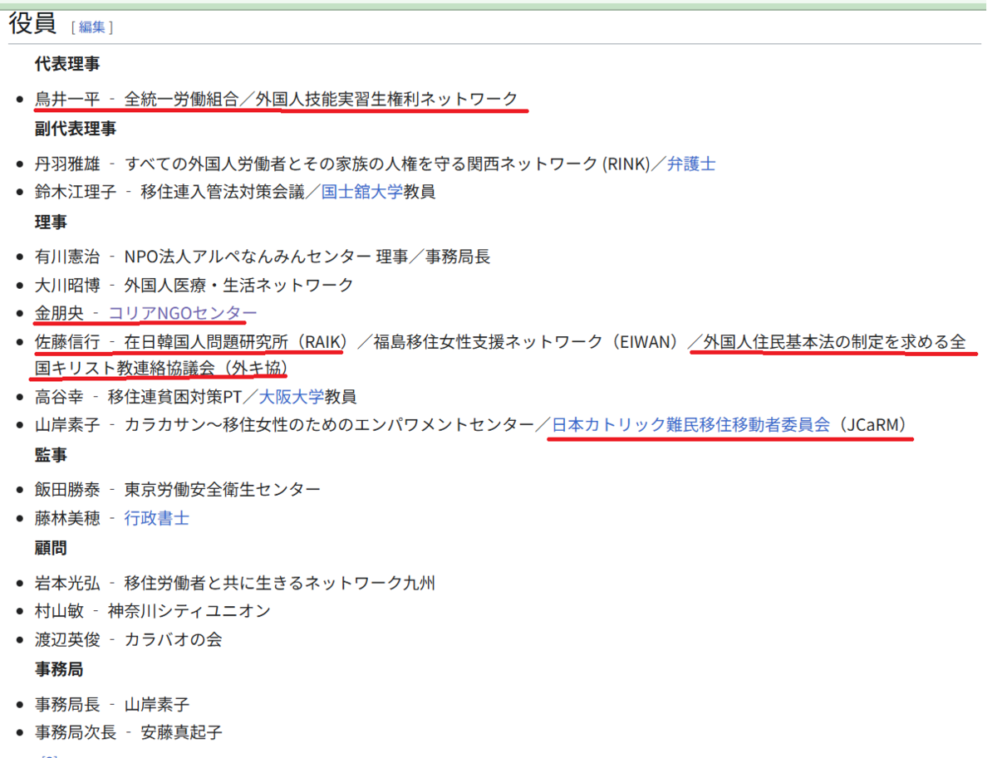Click the name 高谷幸
Viewport: 997px width, 758px height.
[x=59, y=397]
